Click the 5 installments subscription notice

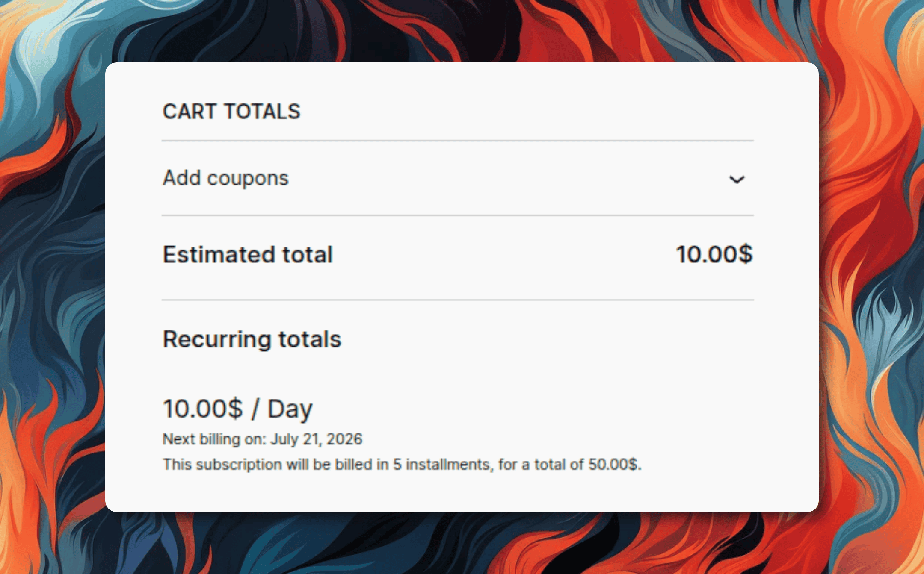[x=402, y=464]
